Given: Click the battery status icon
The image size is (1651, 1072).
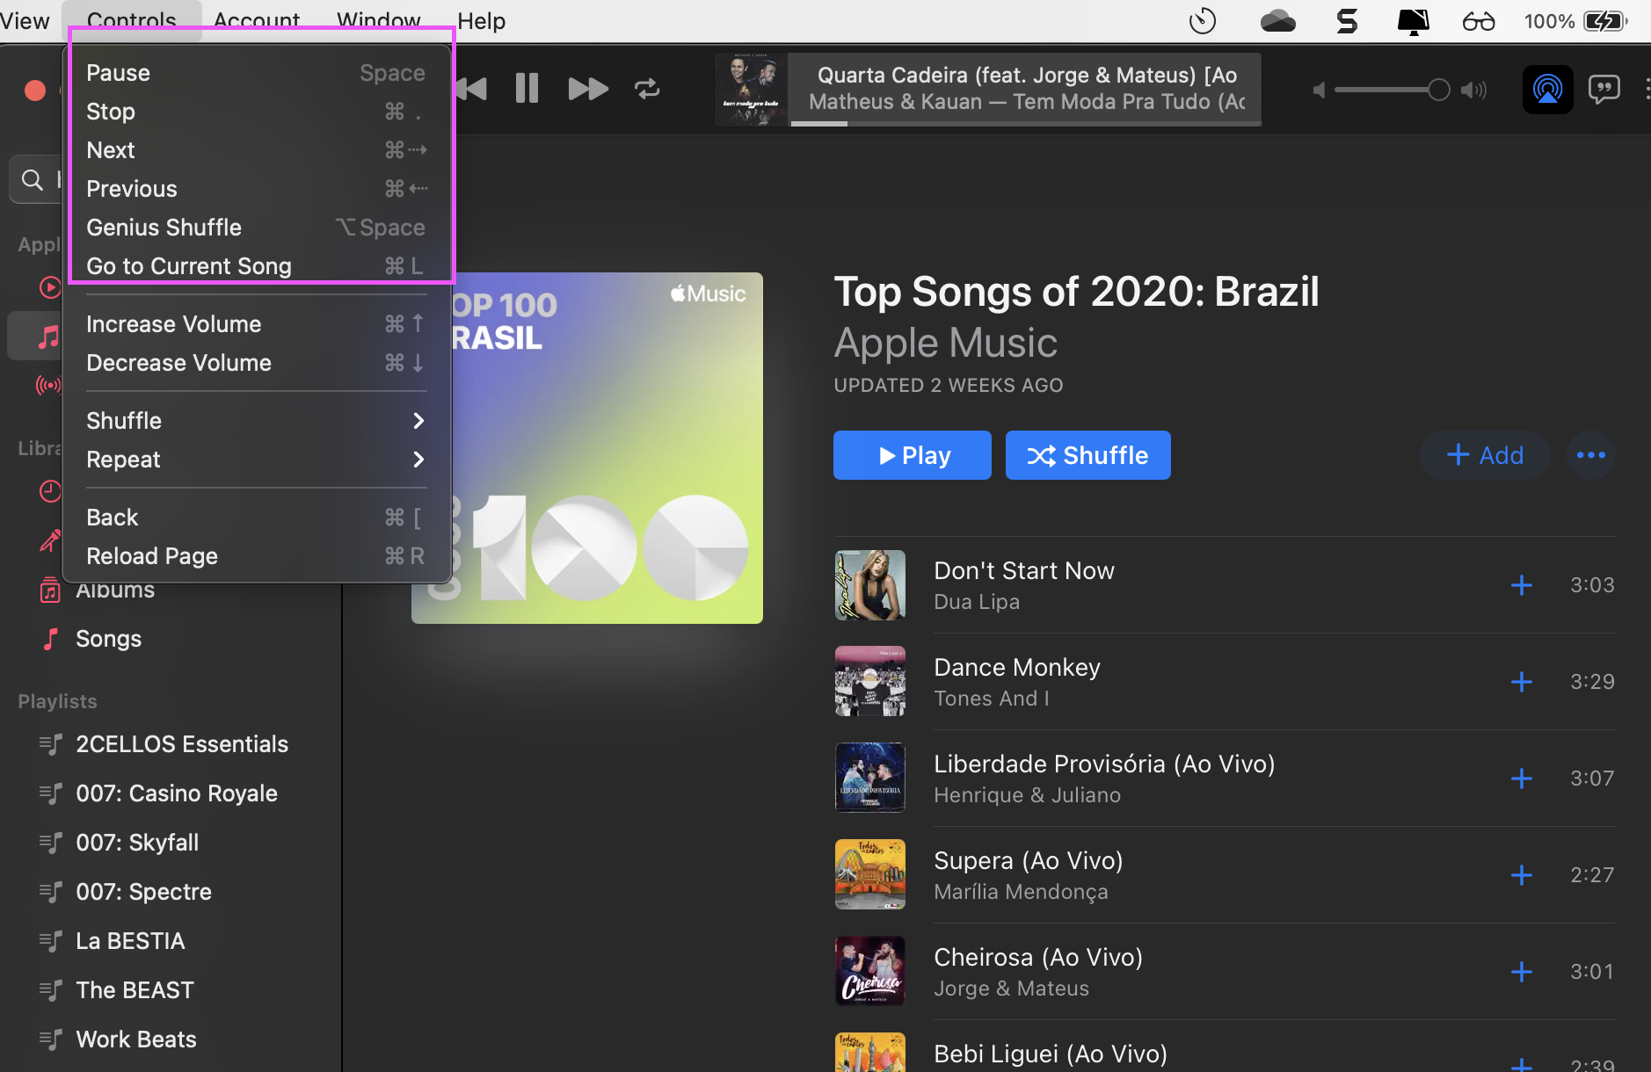Looking at the screenshot, I should click(x=1604, y=21).
